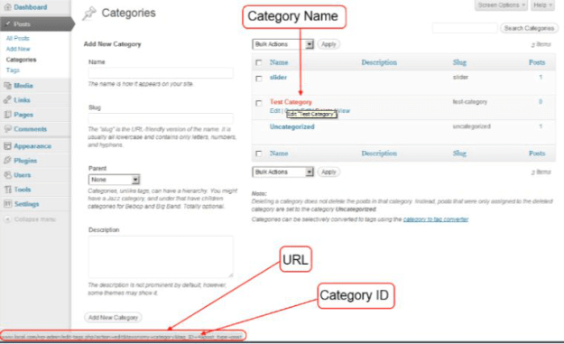This screenshot has height=344, width=564.
Task: Click the Add New Category button
Action: [114, 318]
